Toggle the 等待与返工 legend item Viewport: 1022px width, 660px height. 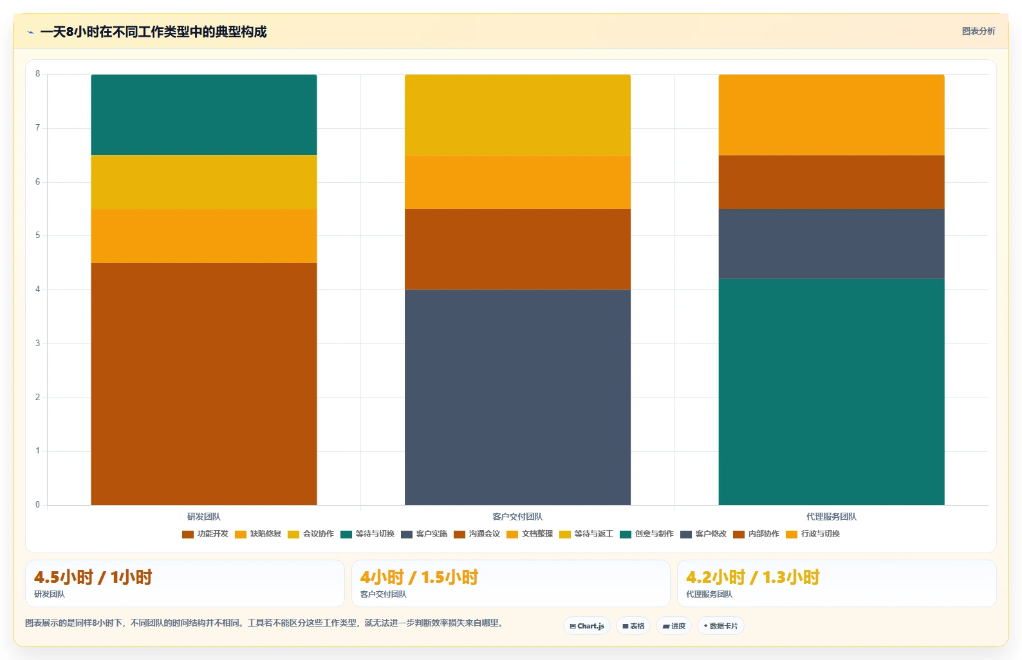(x=586, y=534)
